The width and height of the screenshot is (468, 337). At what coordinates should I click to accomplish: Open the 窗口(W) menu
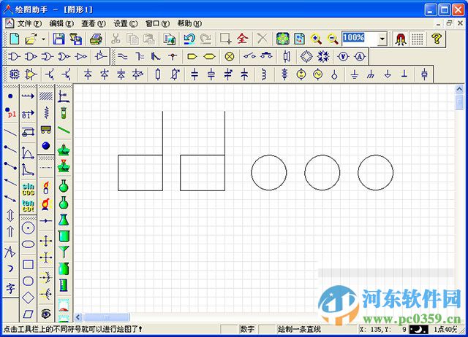[157, 23]
